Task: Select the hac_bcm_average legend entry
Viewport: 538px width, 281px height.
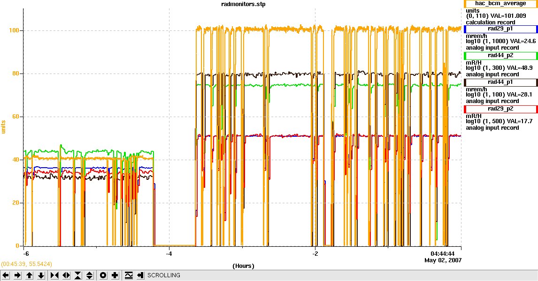Action: coord(500,3)
